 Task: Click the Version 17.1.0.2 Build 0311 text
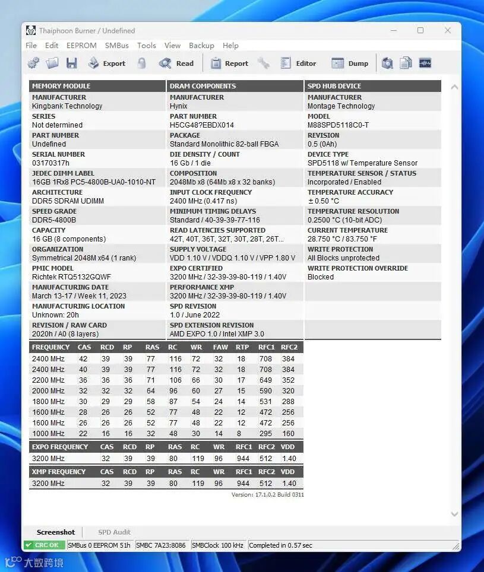coord(268,495)
